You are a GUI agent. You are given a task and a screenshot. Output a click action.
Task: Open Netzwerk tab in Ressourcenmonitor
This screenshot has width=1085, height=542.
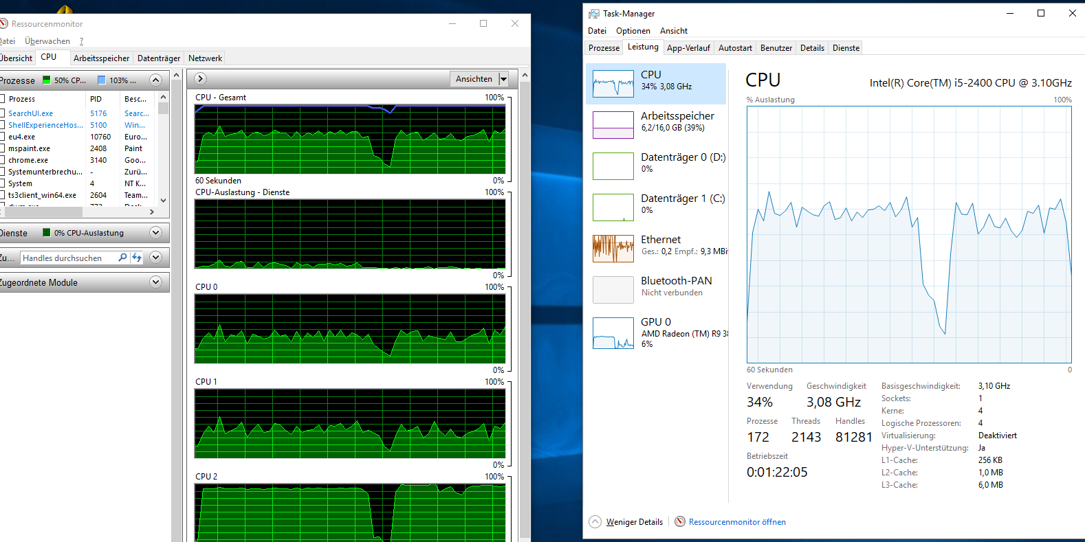pyautogui.click(x=205, y=58)
